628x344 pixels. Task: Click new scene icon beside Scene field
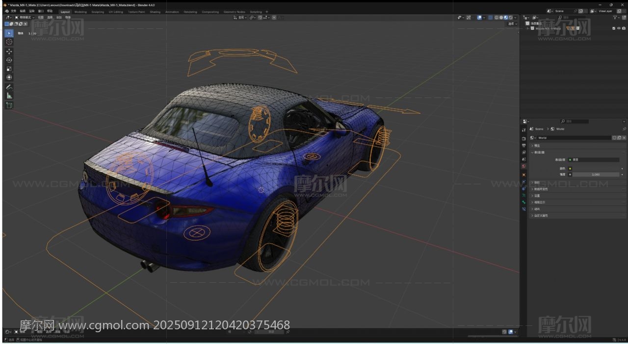[581, 11]
